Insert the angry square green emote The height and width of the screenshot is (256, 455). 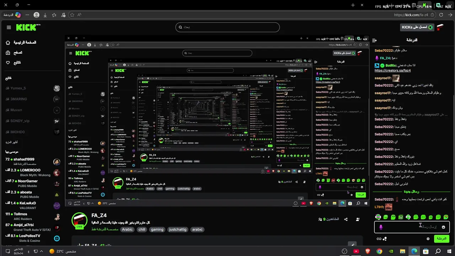point(401,217)
